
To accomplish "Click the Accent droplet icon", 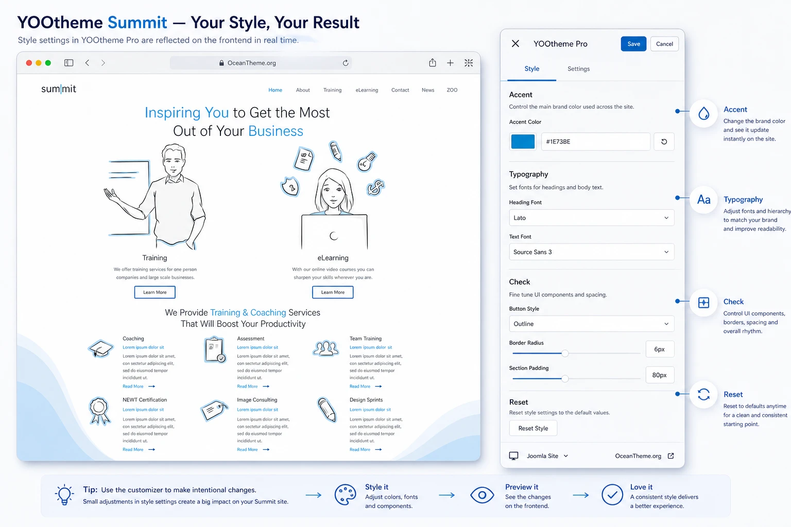I will 704,114.
